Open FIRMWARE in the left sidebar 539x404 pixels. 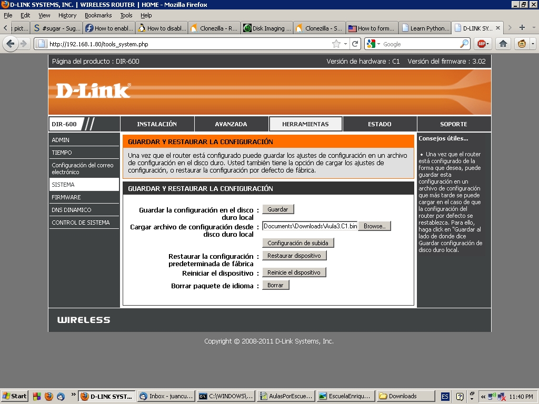click(x=66, y=197)
